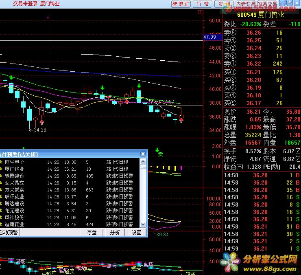Click the 卖② 36.23 order row
This screenshot has width=301, height=275.
[262, 56]
